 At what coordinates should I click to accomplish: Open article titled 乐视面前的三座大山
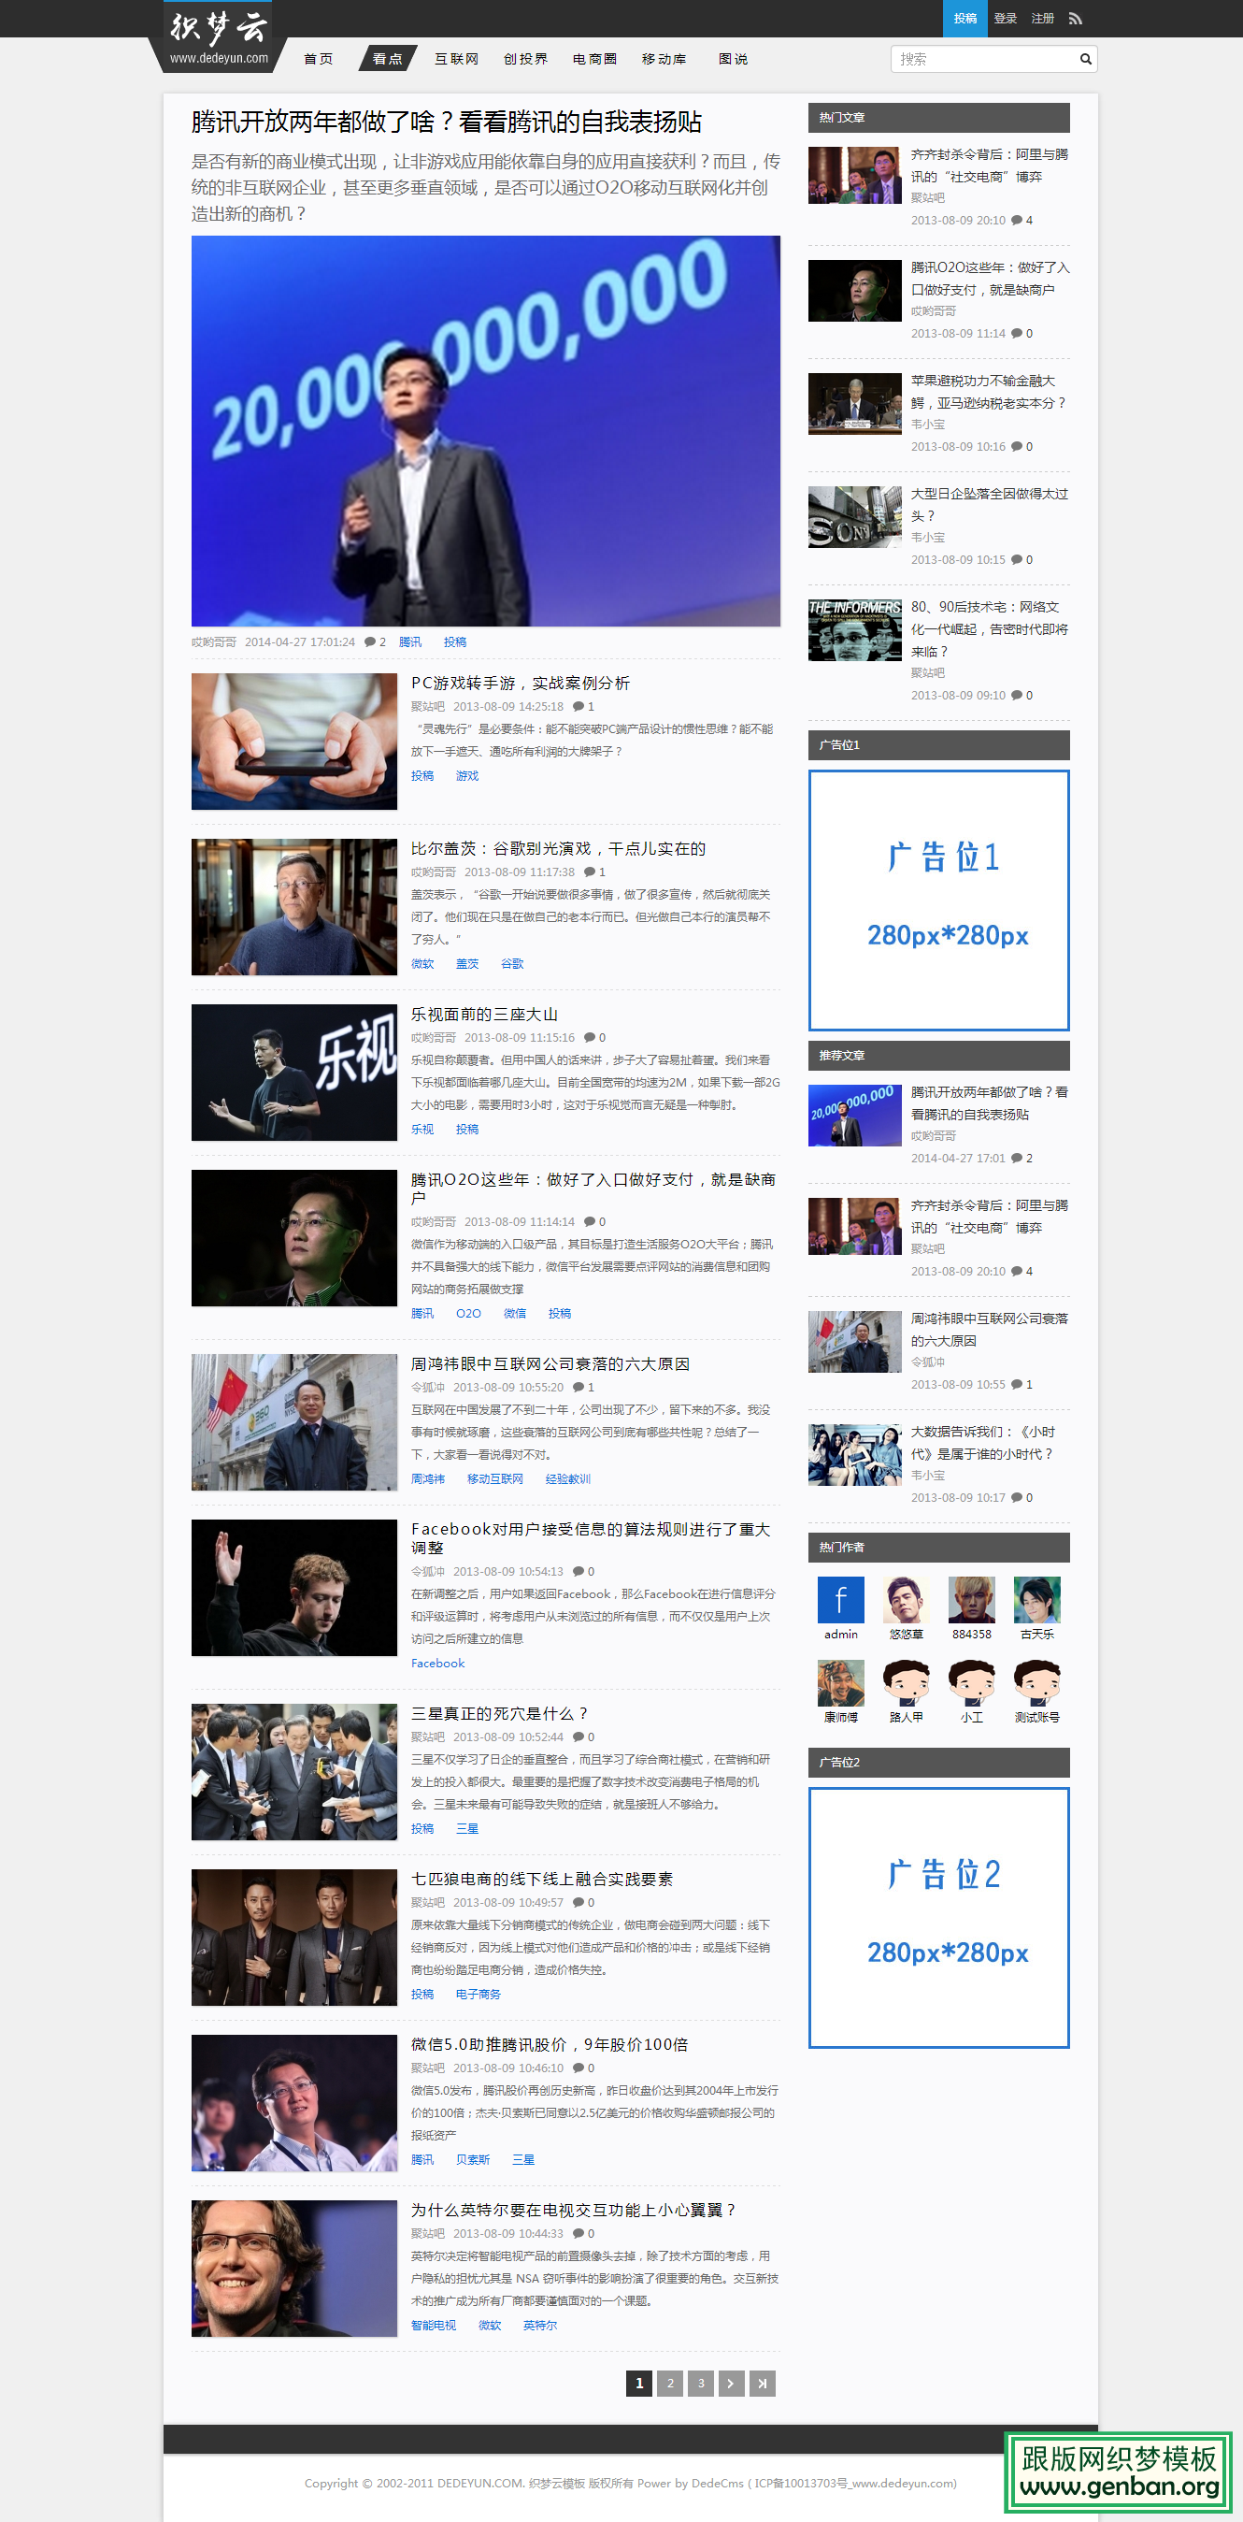pyautogui.click(x=483, y=1015)
